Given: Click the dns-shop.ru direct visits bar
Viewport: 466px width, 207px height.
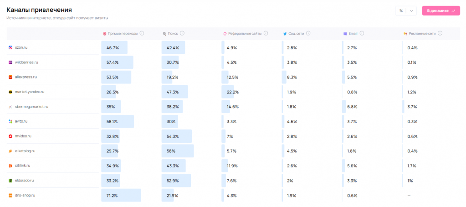Looking at the screenshot, I should tap(121, 195).
